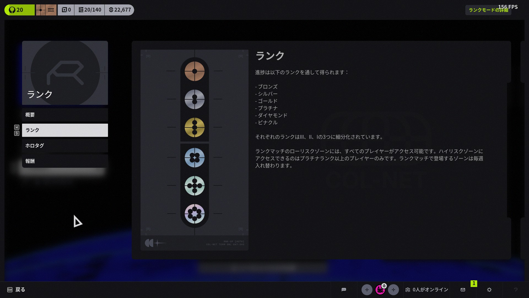Screen dimensions: 529x298
Task: Invite a player with the right plus slot
Action: pyautogui.click(x=393, y=290)
